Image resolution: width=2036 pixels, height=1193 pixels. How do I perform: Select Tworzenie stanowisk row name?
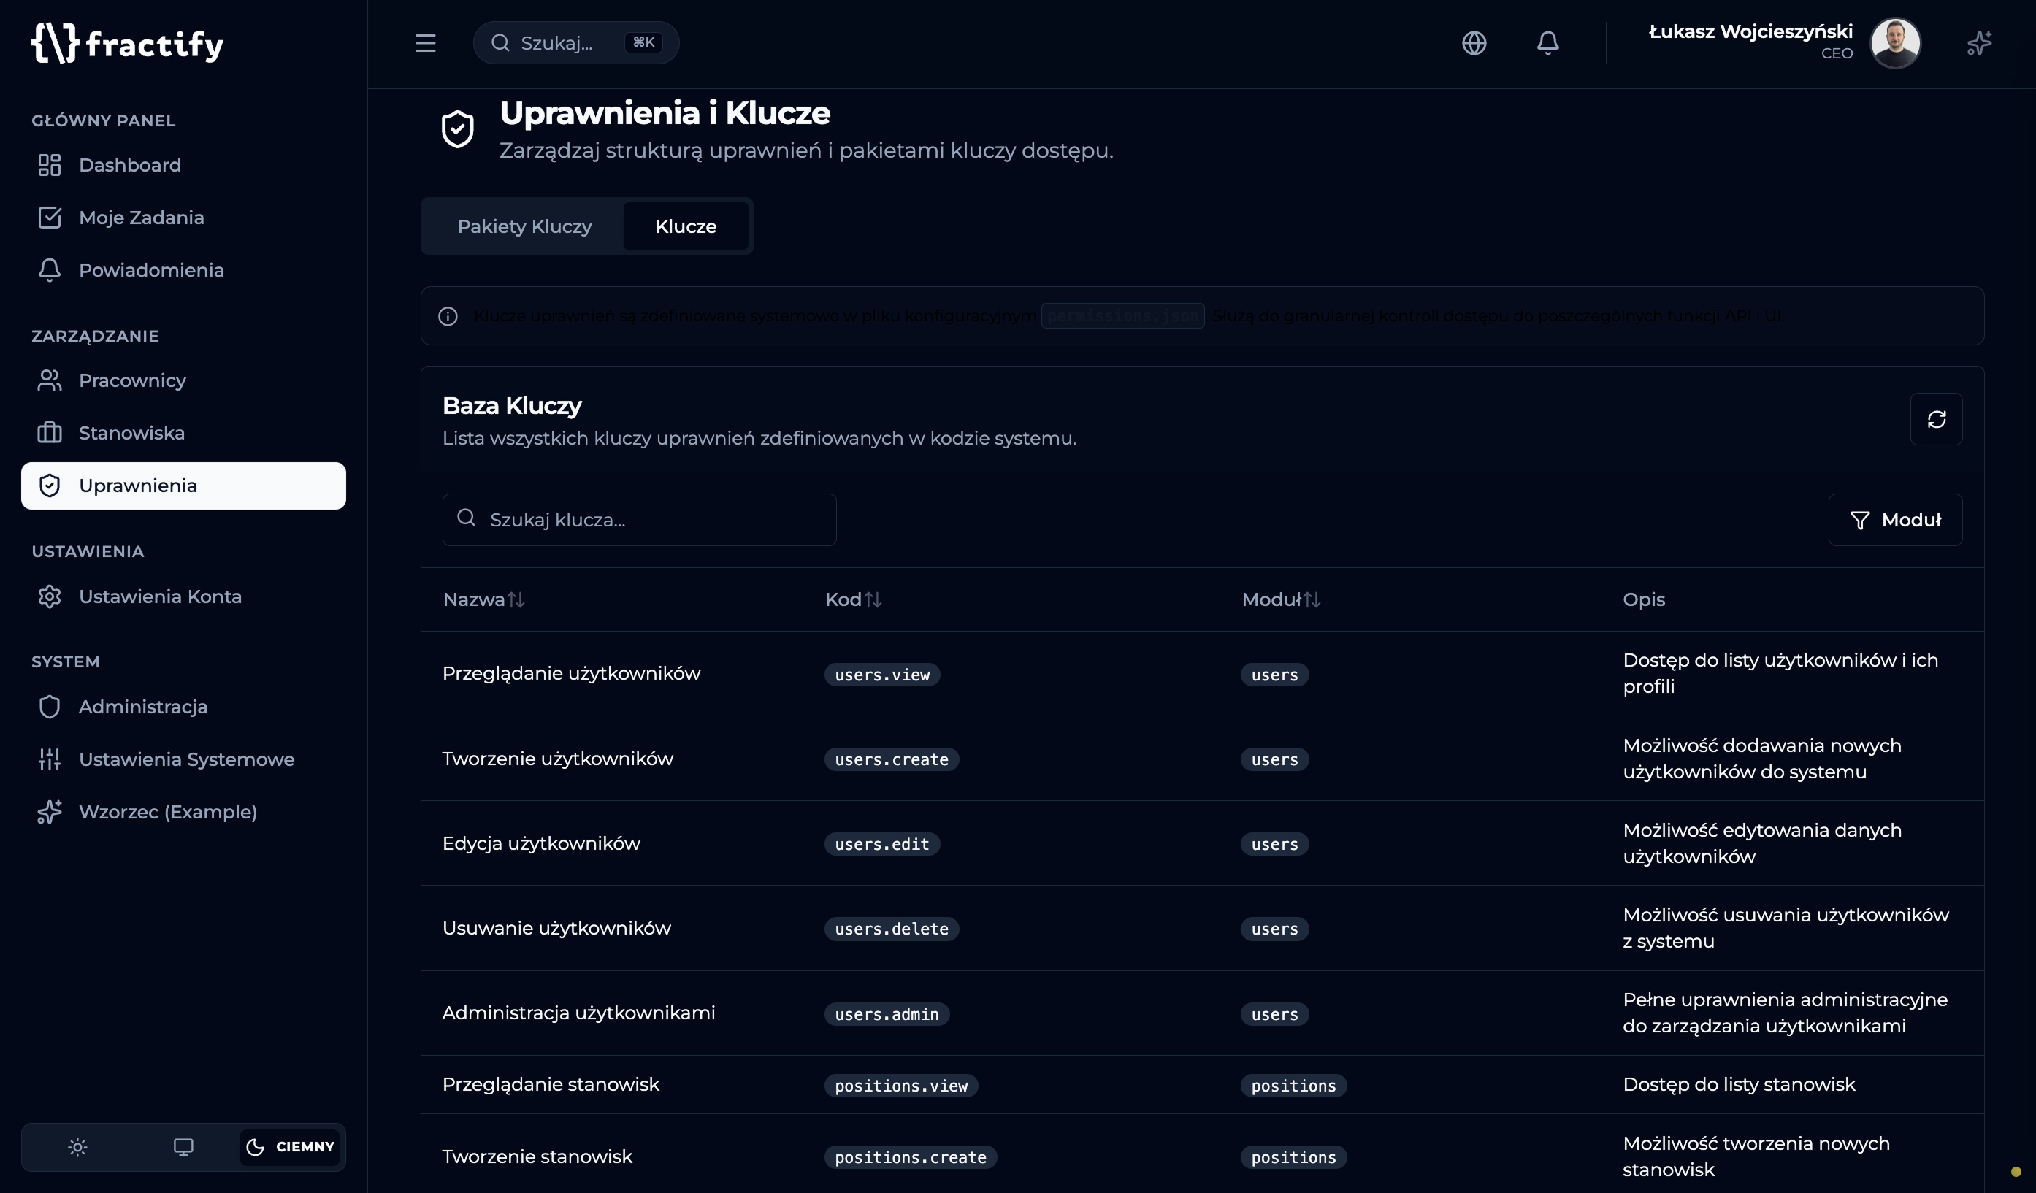click(537, 1156)
